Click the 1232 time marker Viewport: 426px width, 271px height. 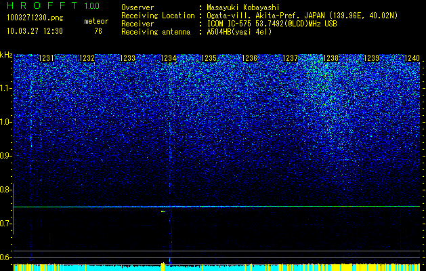coord(87,58)
